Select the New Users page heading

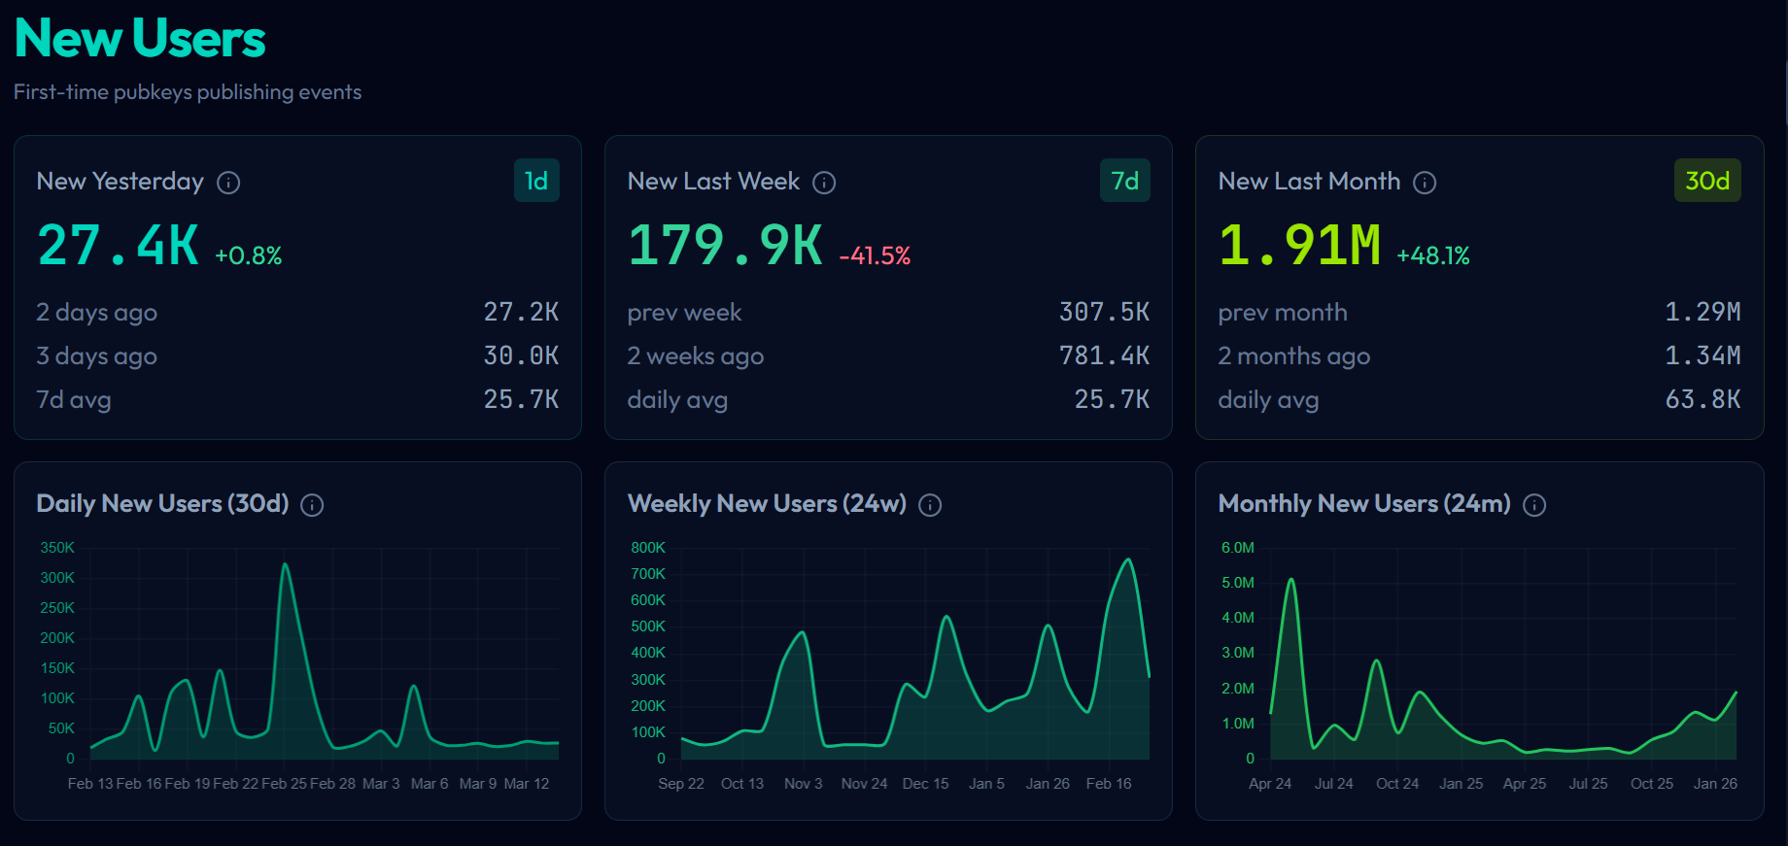[140, 39]
